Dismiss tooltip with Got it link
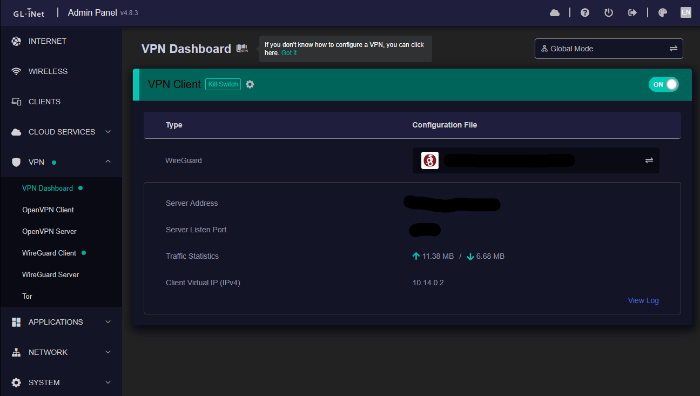This screenshot has width=700, height=396. point(289,53)
